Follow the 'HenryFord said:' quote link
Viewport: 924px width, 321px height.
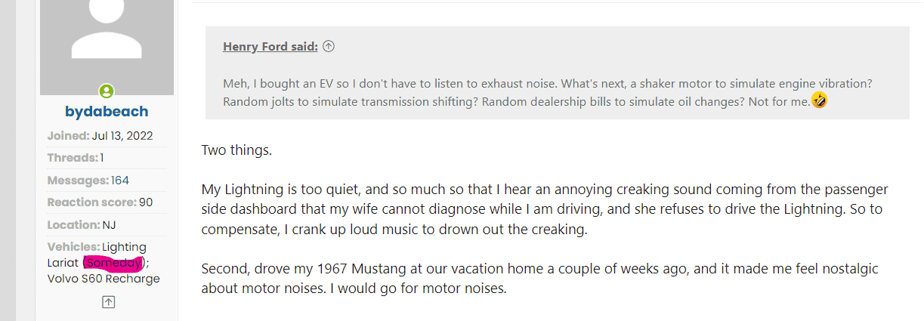click(270, 47)
